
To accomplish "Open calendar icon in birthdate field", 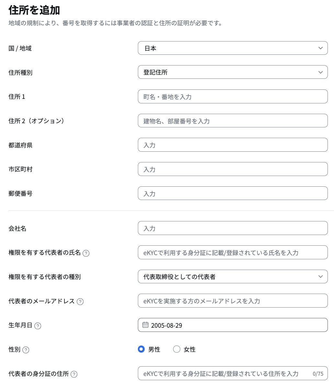I will pyautogui.click(x=145, y=325).
